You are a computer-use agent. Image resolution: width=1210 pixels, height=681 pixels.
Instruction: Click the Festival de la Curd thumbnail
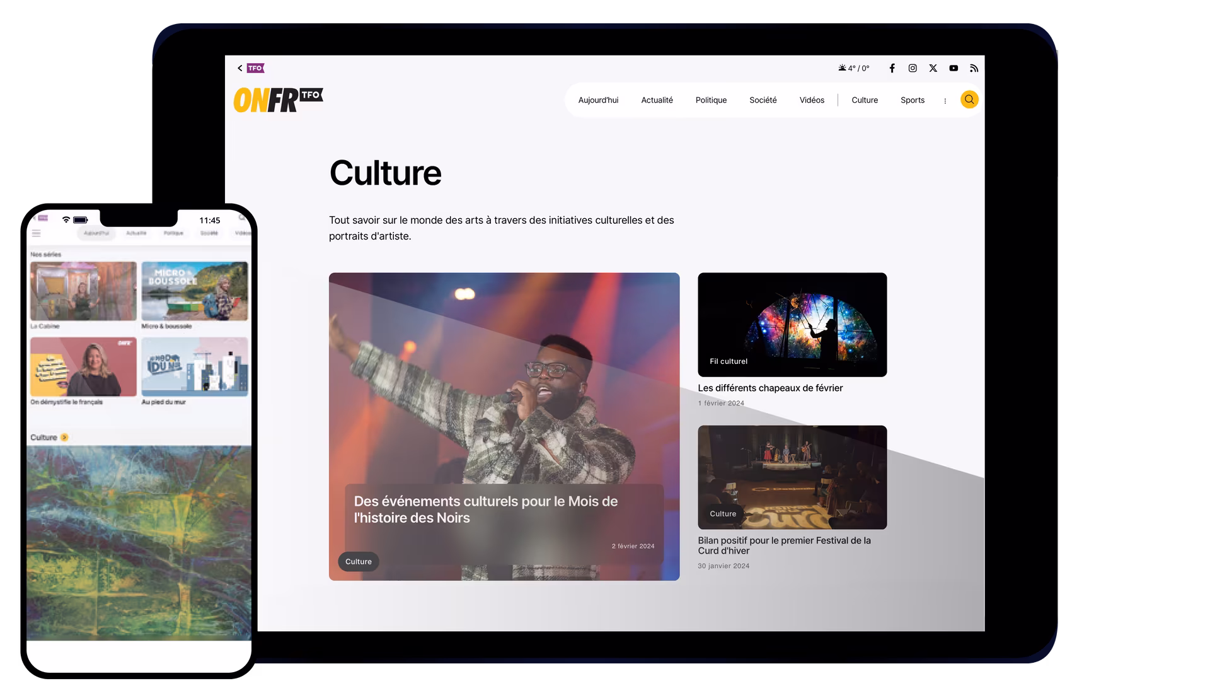[792, 477]
